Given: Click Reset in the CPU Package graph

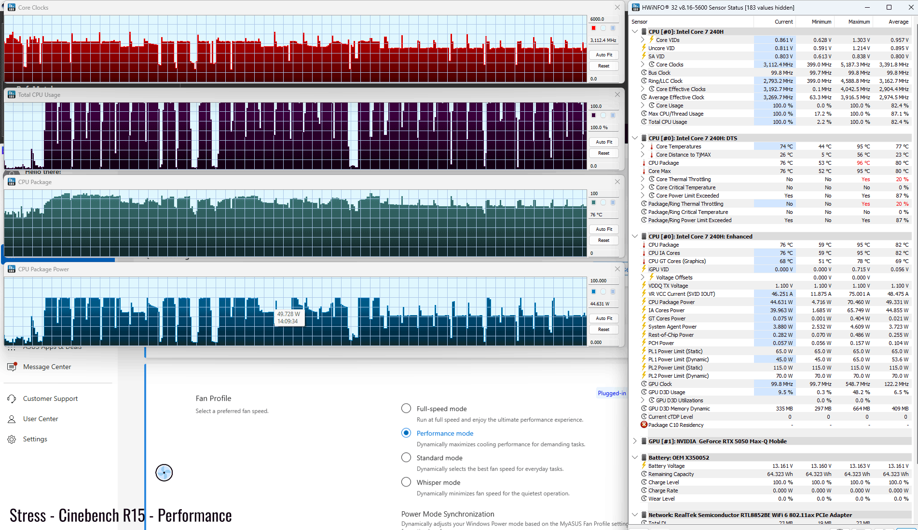Looking at the screenshot, I should click(604, 240).
